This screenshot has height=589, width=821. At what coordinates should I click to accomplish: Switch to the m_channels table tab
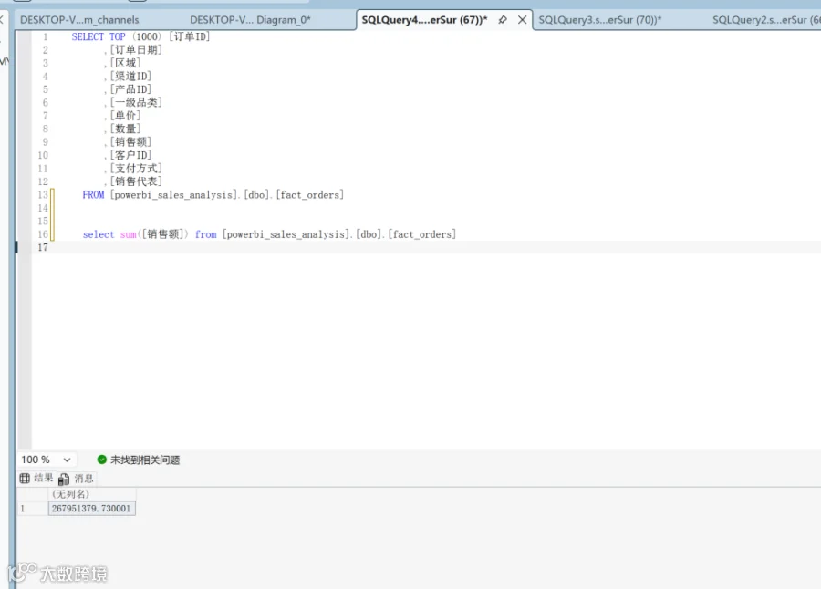point(79,20)
